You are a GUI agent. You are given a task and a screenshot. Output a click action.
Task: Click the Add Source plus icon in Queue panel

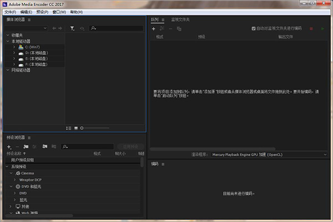click(154, 29)
